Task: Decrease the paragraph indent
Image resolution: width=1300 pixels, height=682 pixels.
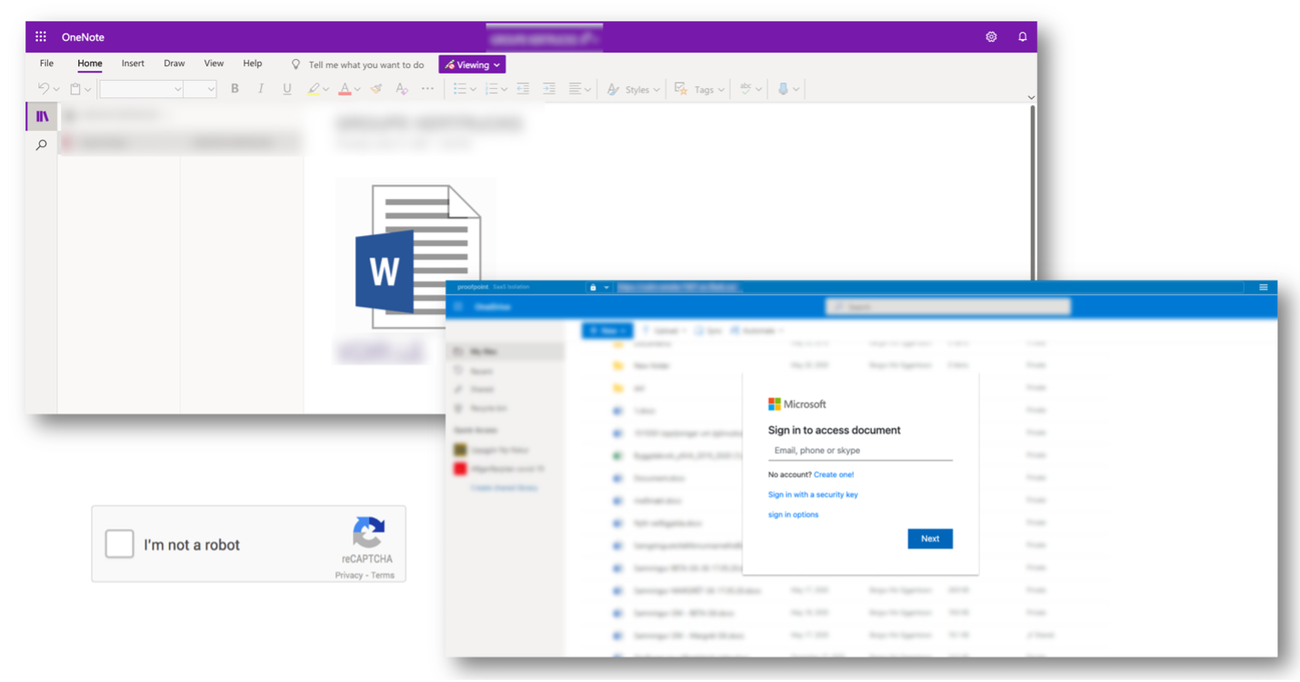Action: [523, 89]
